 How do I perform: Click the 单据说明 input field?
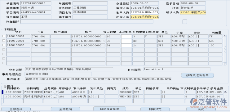(90, 3)
